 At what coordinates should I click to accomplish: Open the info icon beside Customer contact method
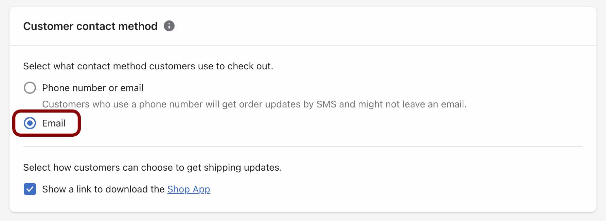click(x=169, y=26)
